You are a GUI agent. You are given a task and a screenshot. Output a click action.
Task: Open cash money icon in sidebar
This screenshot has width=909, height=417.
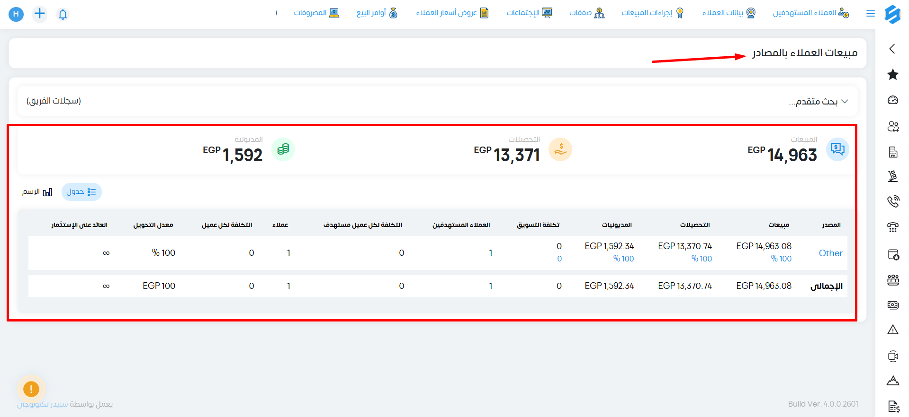tap(893, 305)
